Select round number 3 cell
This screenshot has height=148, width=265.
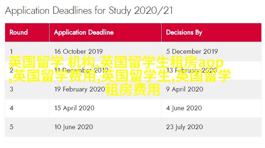(x=12, y=89)
